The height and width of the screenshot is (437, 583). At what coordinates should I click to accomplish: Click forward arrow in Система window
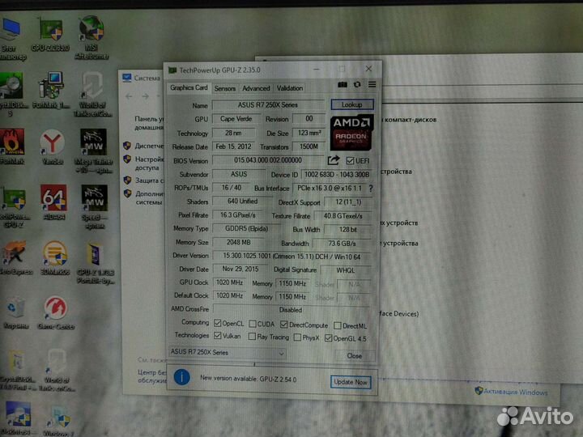[146, 96]
